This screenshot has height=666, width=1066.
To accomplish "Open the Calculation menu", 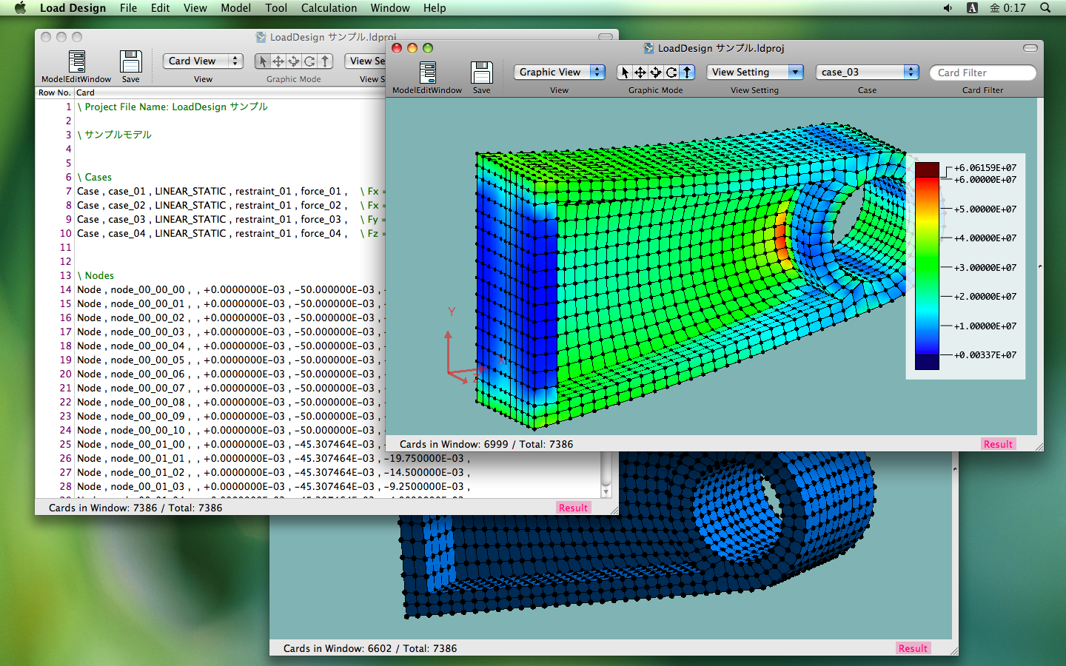I will click(329, 8).
